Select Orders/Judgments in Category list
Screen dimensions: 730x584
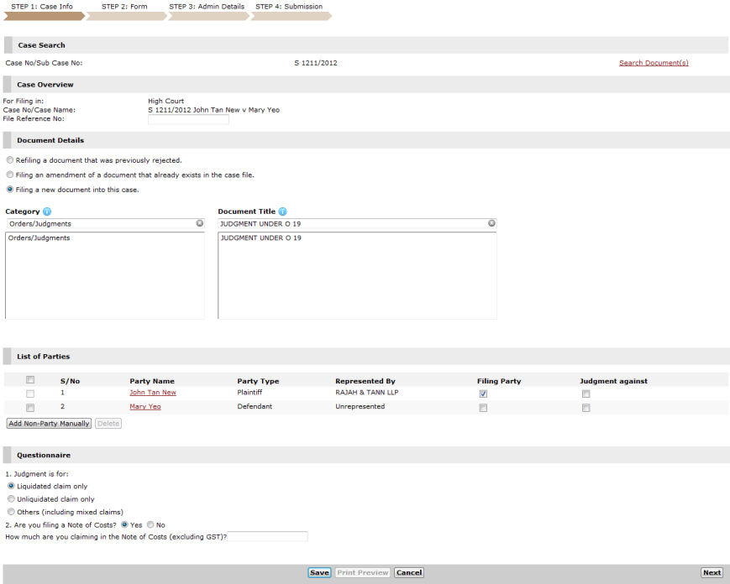click(39, 238)
